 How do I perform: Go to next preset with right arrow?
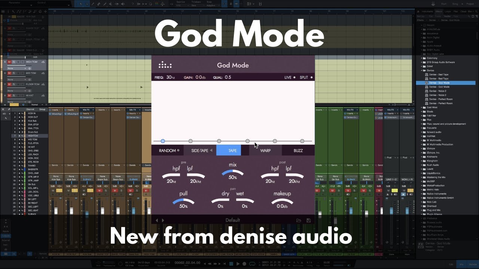[163, 220]
